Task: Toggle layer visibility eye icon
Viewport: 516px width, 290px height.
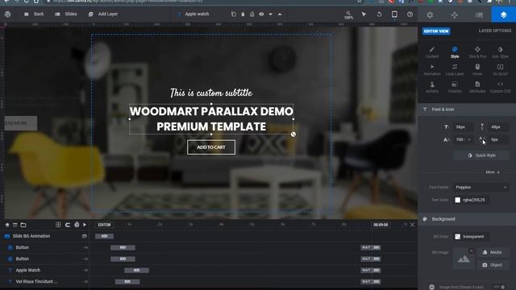Action: click(261, 14)
